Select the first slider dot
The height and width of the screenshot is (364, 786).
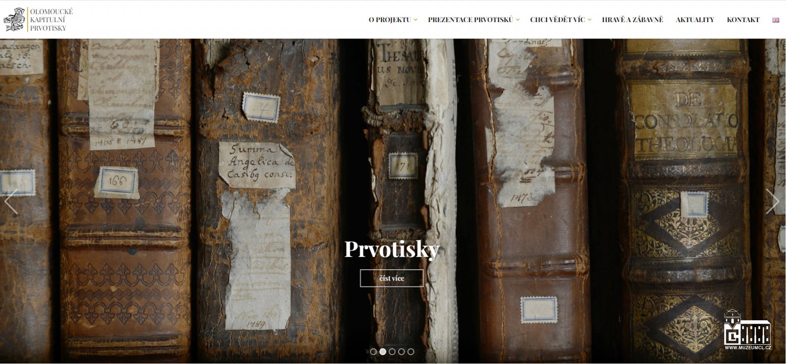pyautogui.click(x=373, y=352)
